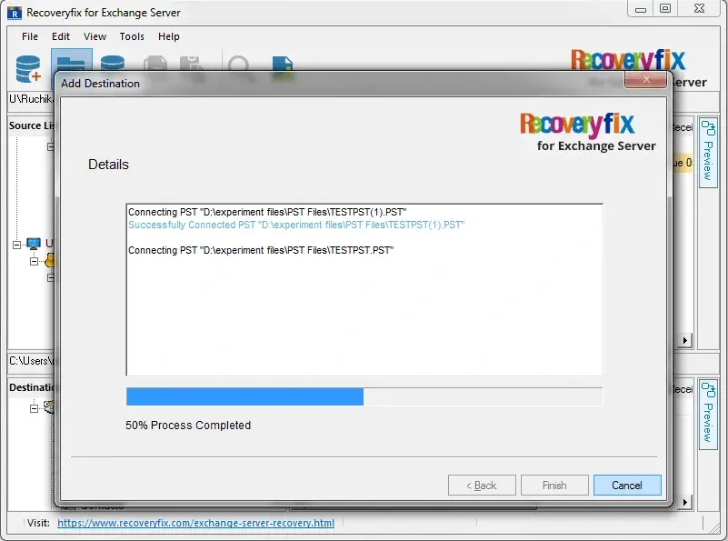Click the blue database toolbar icon
The width and height of the screenshot is (728, 541).
113,63
